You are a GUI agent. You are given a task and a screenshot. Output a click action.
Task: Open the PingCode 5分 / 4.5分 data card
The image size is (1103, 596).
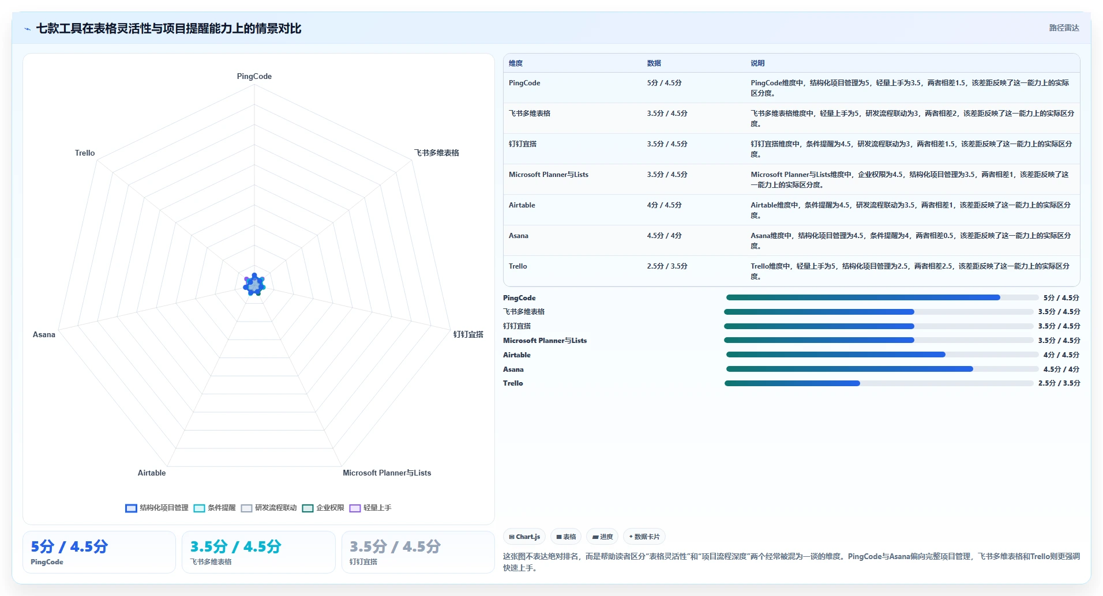pos(99,552)
